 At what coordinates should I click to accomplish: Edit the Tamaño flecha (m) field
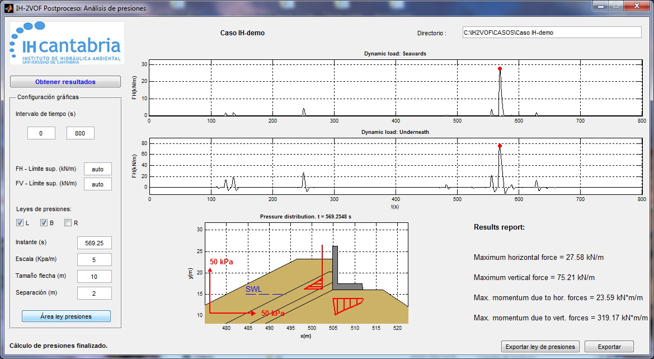(94, 277)
